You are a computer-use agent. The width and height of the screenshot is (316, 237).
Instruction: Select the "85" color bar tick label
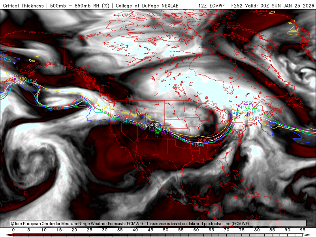tap(272, 230)
